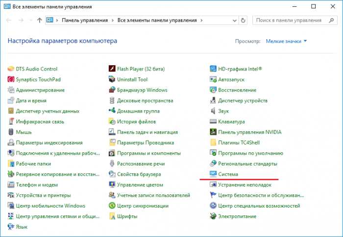Refresh the Control Panel view

point(243,21)
